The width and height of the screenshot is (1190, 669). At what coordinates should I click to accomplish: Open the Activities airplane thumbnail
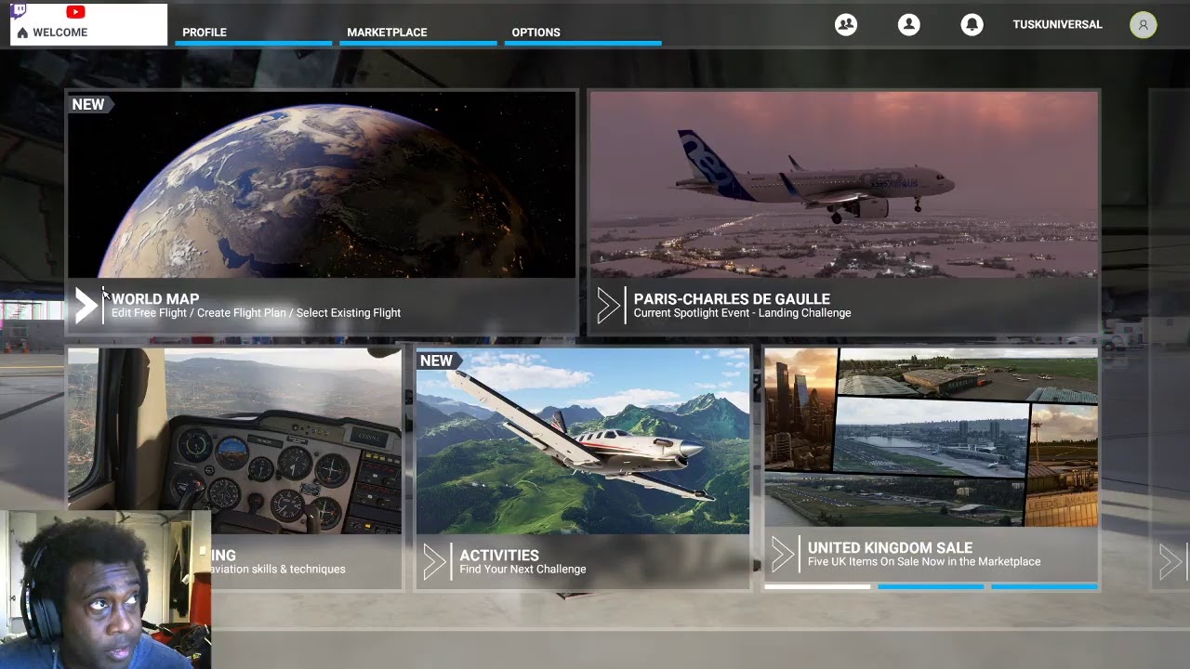tap(582, 441)
